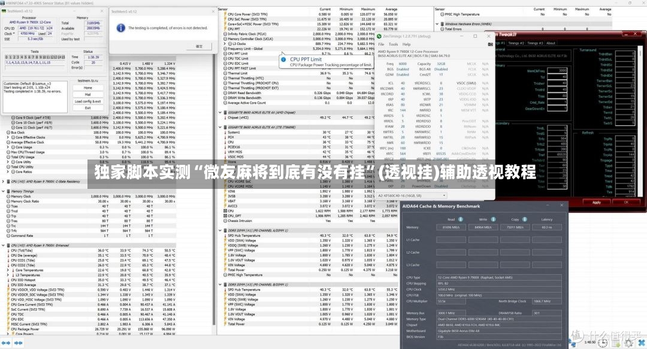Click the MemClkFreq field in TweakIt
Screen dimensions: 647x349
tap(558, 71)
